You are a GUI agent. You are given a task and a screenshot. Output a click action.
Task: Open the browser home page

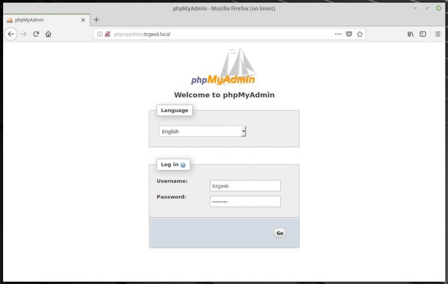coord(48,34)
